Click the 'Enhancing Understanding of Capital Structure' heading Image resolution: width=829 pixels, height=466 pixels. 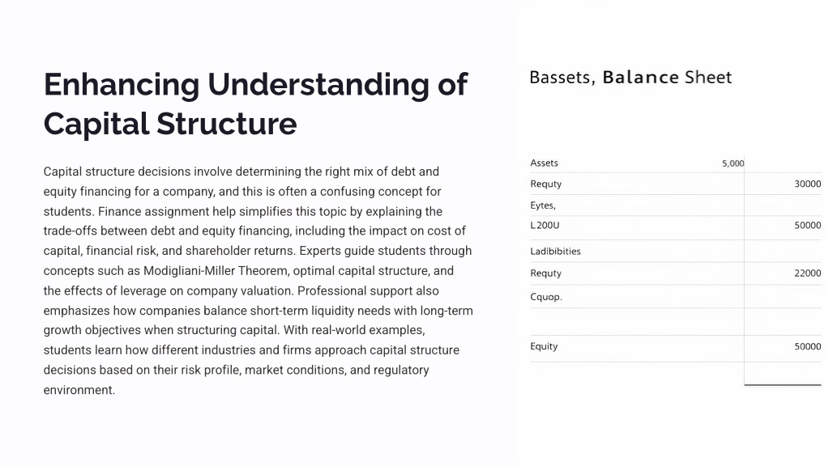click(x=256, y=104)
